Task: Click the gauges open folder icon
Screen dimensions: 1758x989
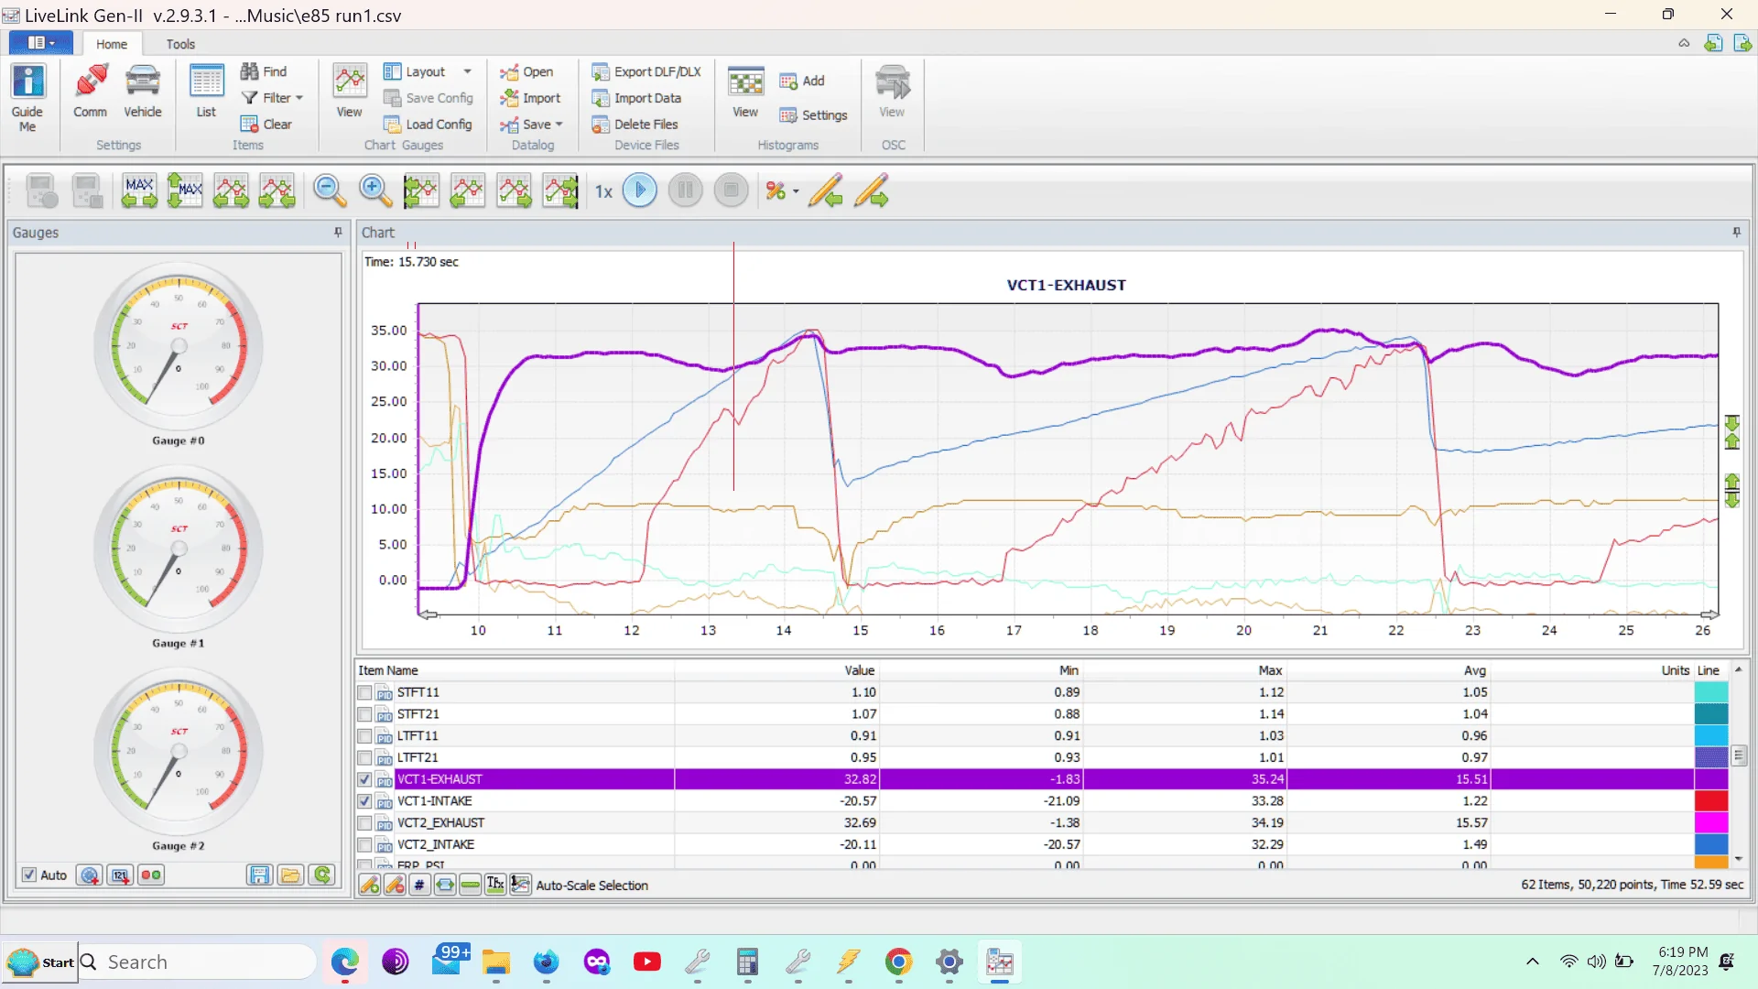Action: point(291,875)
